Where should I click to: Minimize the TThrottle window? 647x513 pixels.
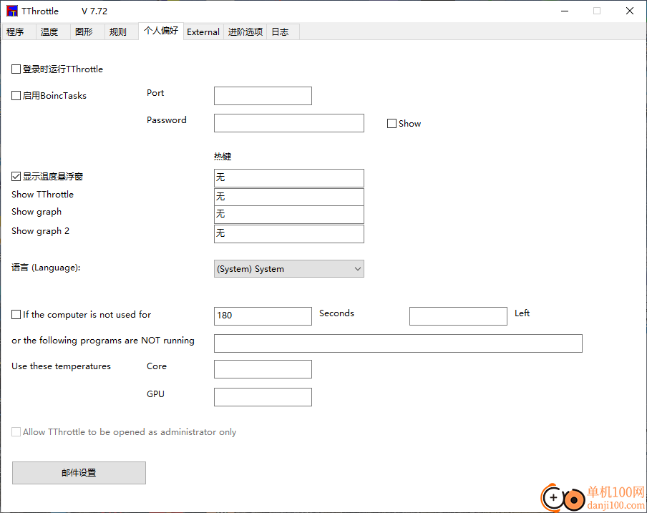[x=565, y=11]
